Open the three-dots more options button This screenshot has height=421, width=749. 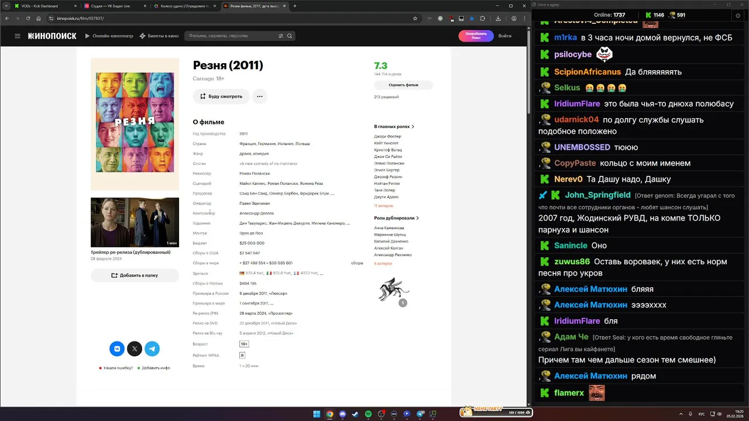[260, 96]
